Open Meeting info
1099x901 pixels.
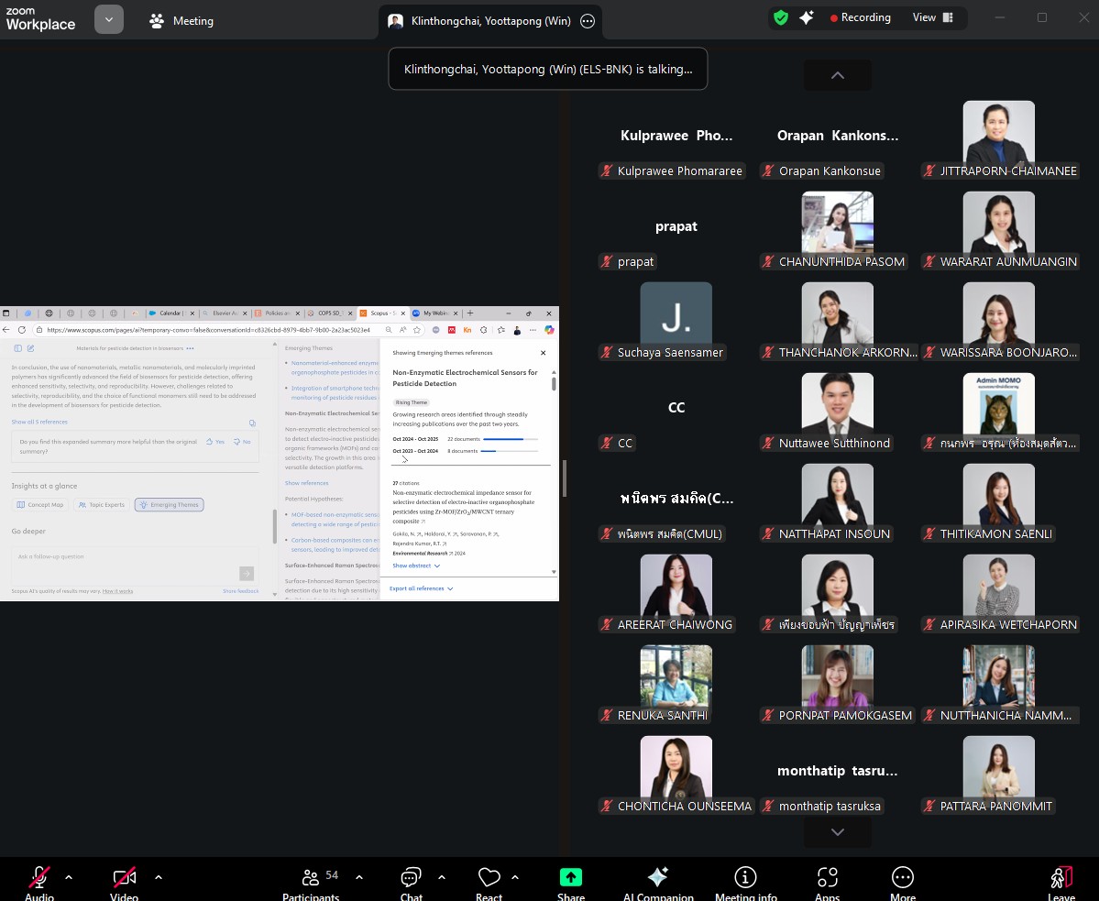click(x=745, y=878)
